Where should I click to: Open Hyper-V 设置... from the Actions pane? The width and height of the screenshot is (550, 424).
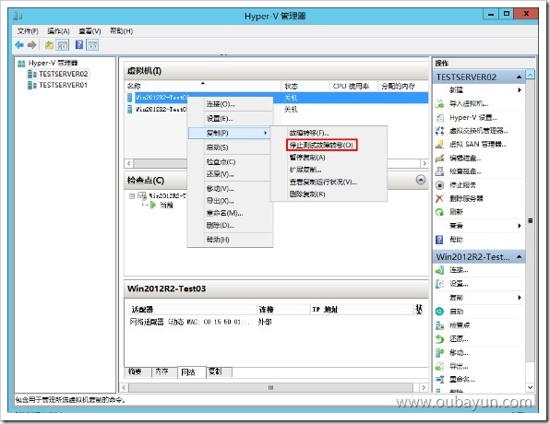(x=472, y=117)
